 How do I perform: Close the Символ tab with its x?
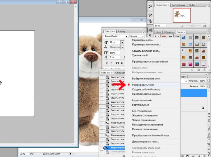115,31
